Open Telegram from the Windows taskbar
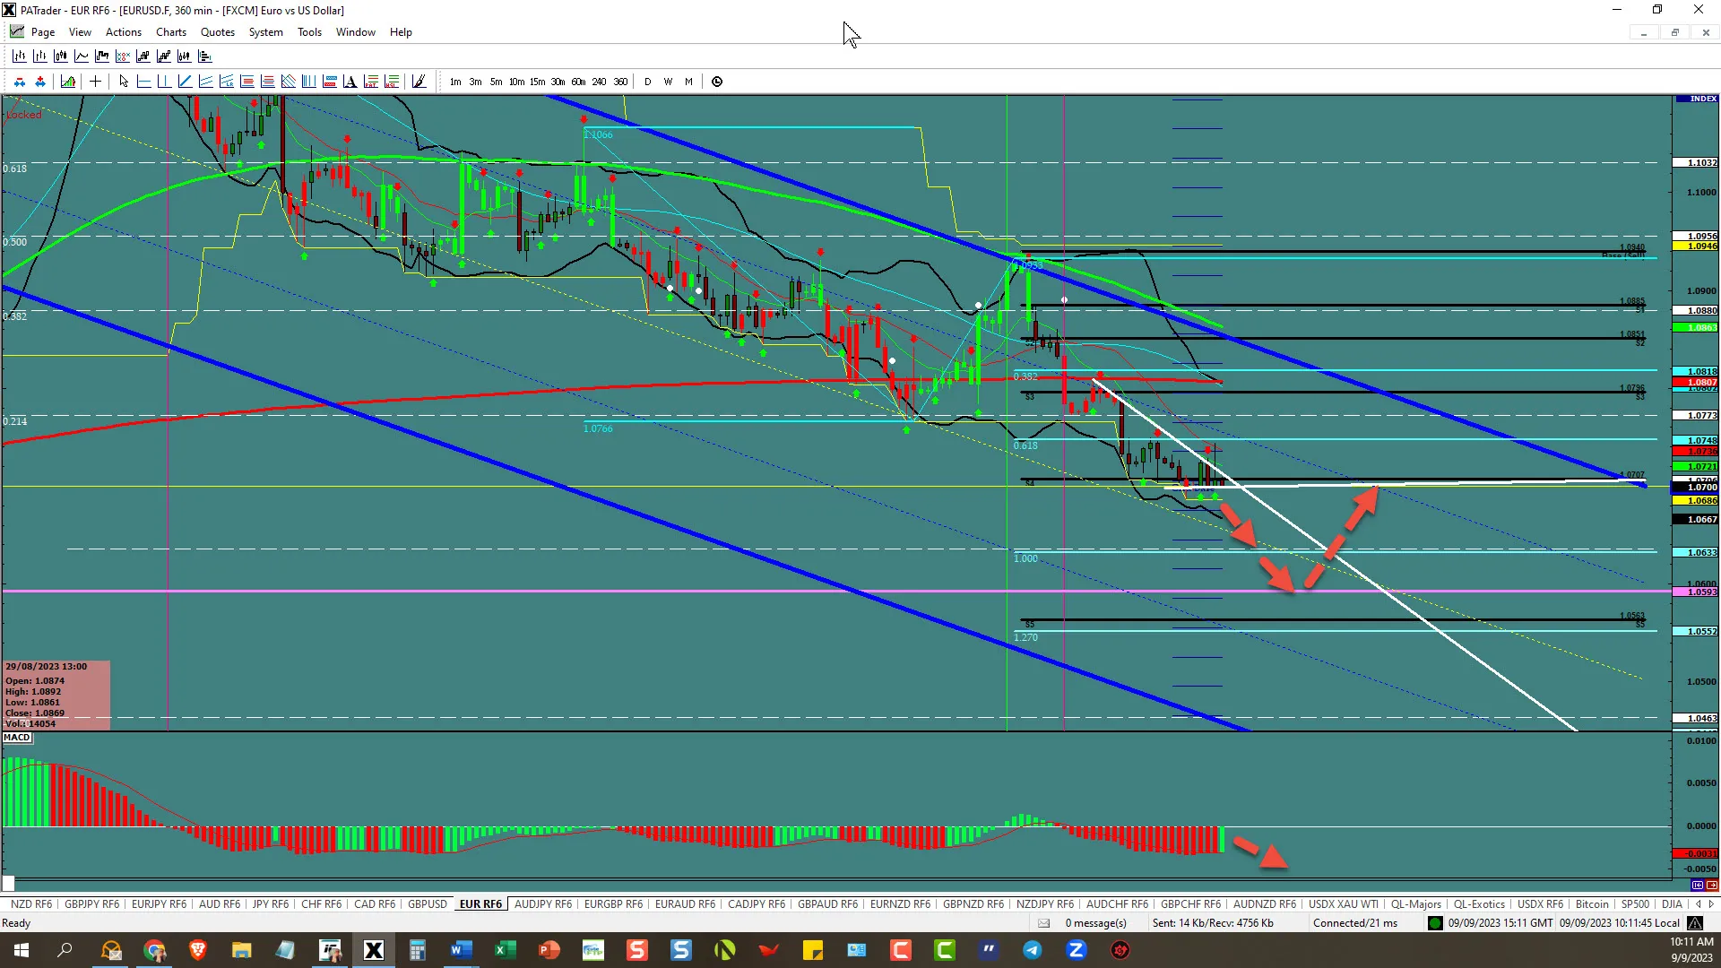Viewport: 1721px width, 968px height. pyautogui.click(x=1033, y=950)
